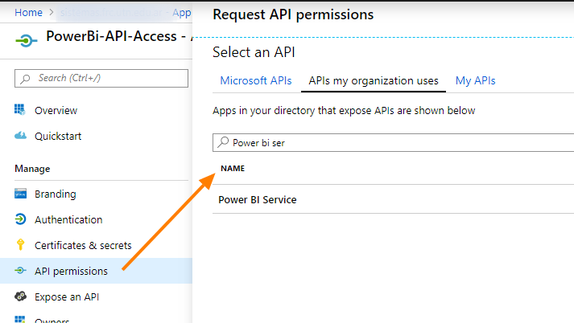Image resolution: width=574 pixels, height=323 pixels.
Task: Select the APIs my organization uses tab
Action: pyautogui.click(x=374, y=80)
